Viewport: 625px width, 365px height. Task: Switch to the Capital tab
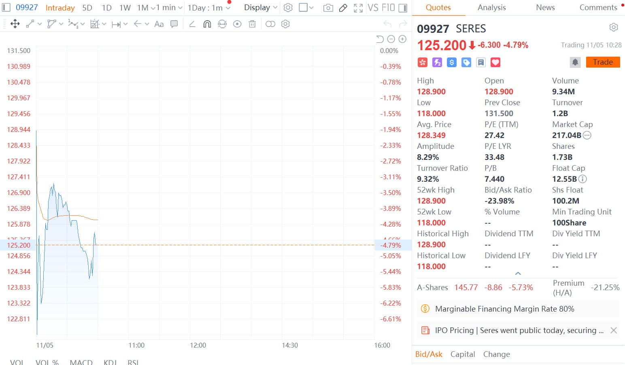pos(463,354)
